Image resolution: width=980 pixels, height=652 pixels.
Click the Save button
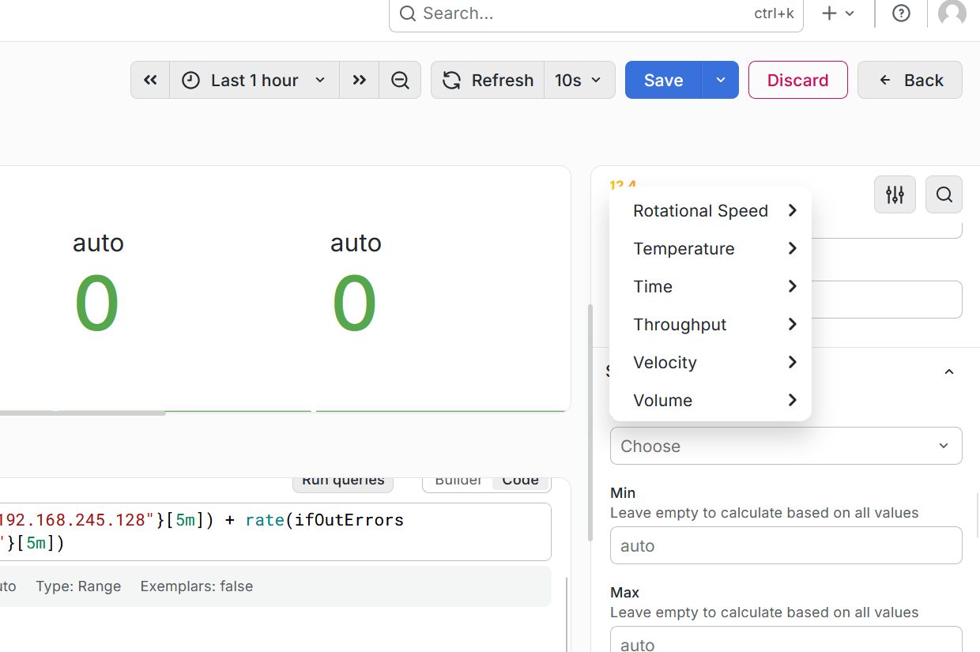click(x=663, y=80)
